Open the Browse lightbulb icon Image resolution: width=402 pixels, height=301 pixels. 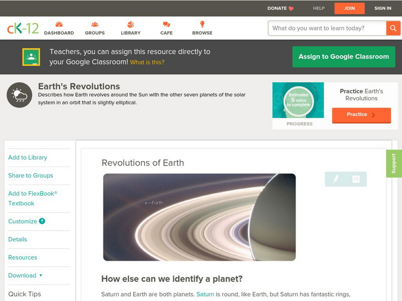(x=202, y=24)
